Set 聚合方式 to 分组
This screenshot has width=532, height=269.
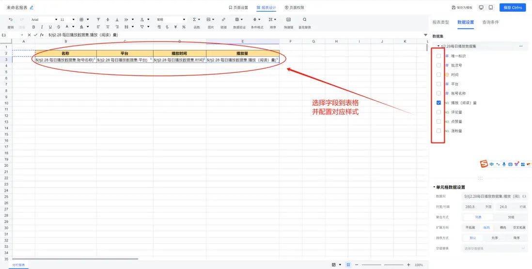(511, 218)
